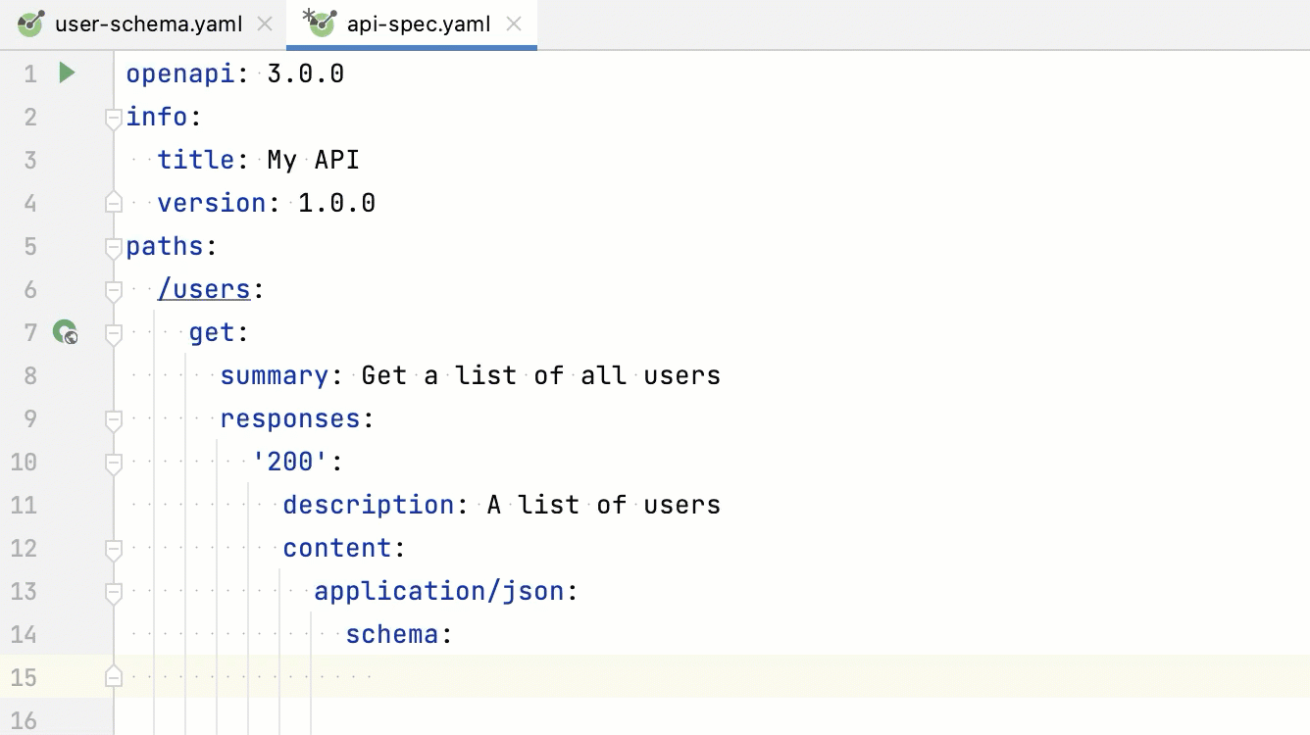Close the user-schema.yaml tab
Image resolution: width=1310 pixels, height=735 pixels.
tap(263, 24)
